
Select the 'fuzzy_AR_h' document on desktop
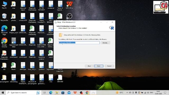click(x=32, y=66)
